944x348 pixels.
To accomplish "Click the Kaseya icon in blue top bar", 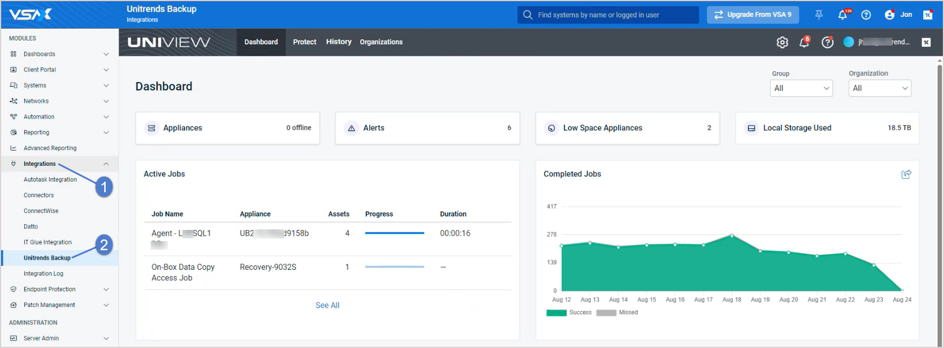I will [x=928, y=15].
